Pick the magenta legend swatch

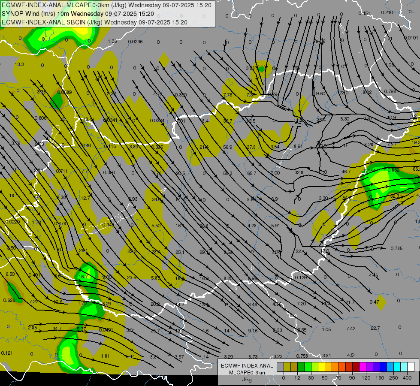point(363,367)
